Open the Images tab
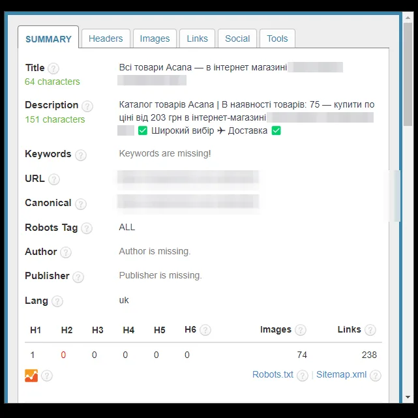The width and height of the screenshot is (418, 418). point(155,38)
